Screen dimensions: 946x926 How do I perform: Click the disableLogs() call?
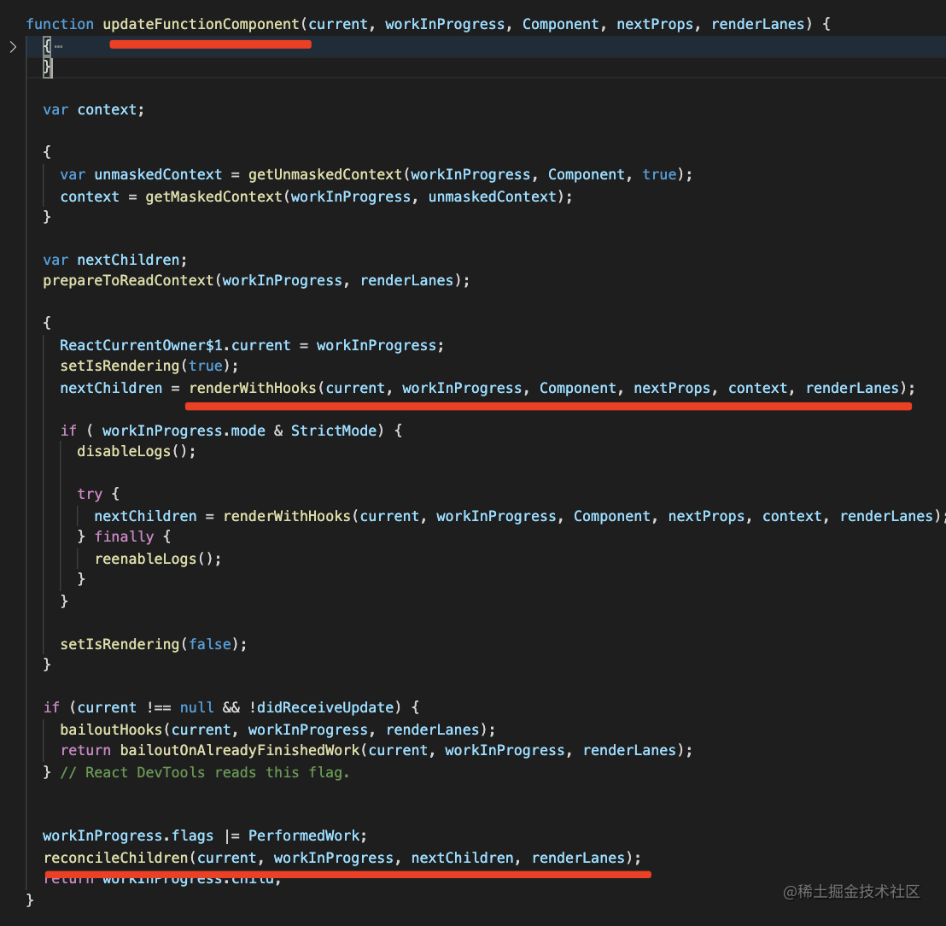(x=137, y=452)
